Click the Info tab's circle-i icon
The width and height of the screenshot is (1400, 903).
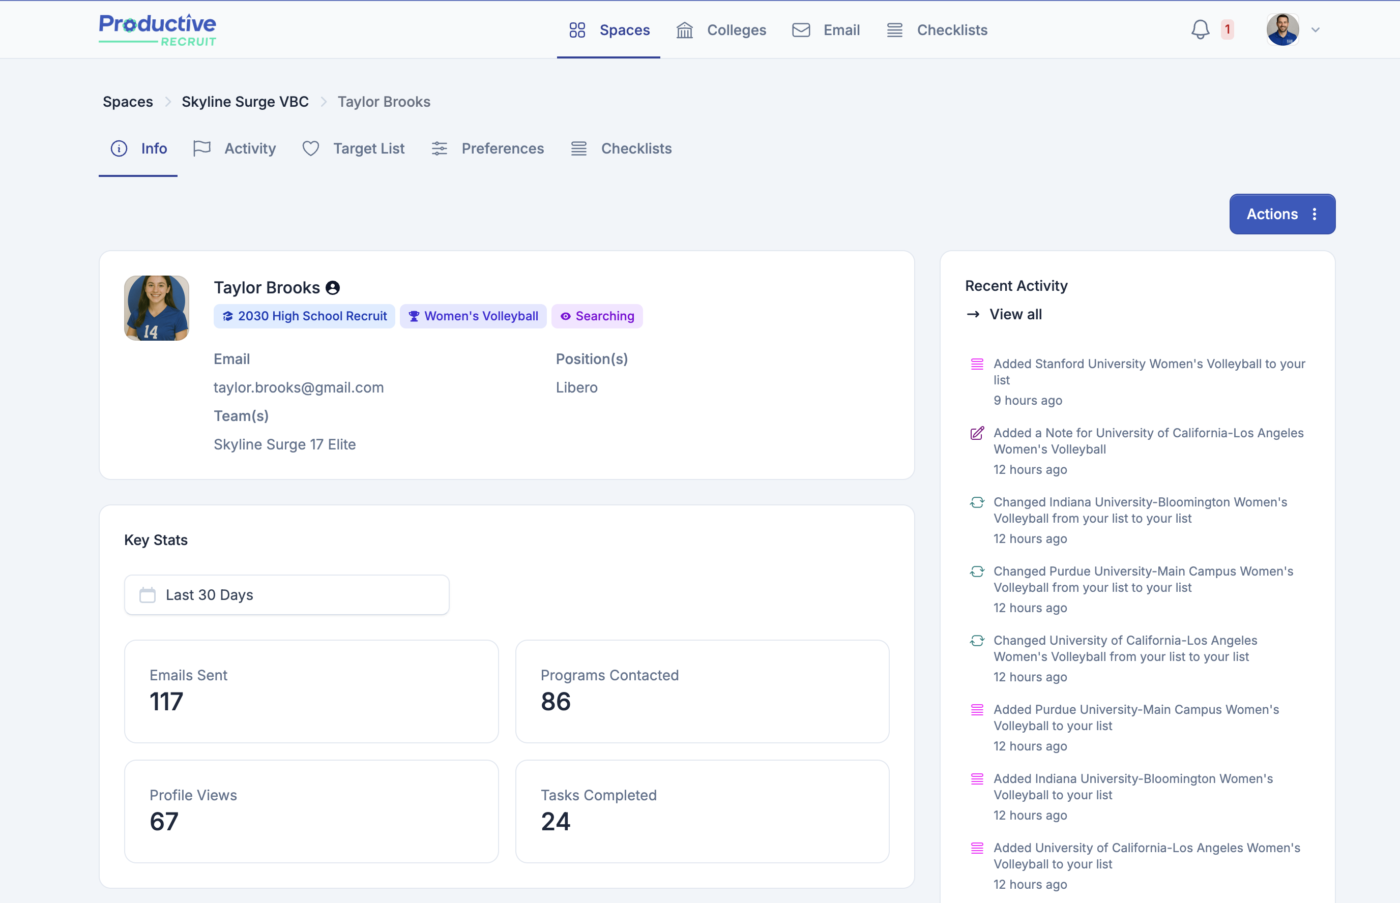[x=119, y=148]
